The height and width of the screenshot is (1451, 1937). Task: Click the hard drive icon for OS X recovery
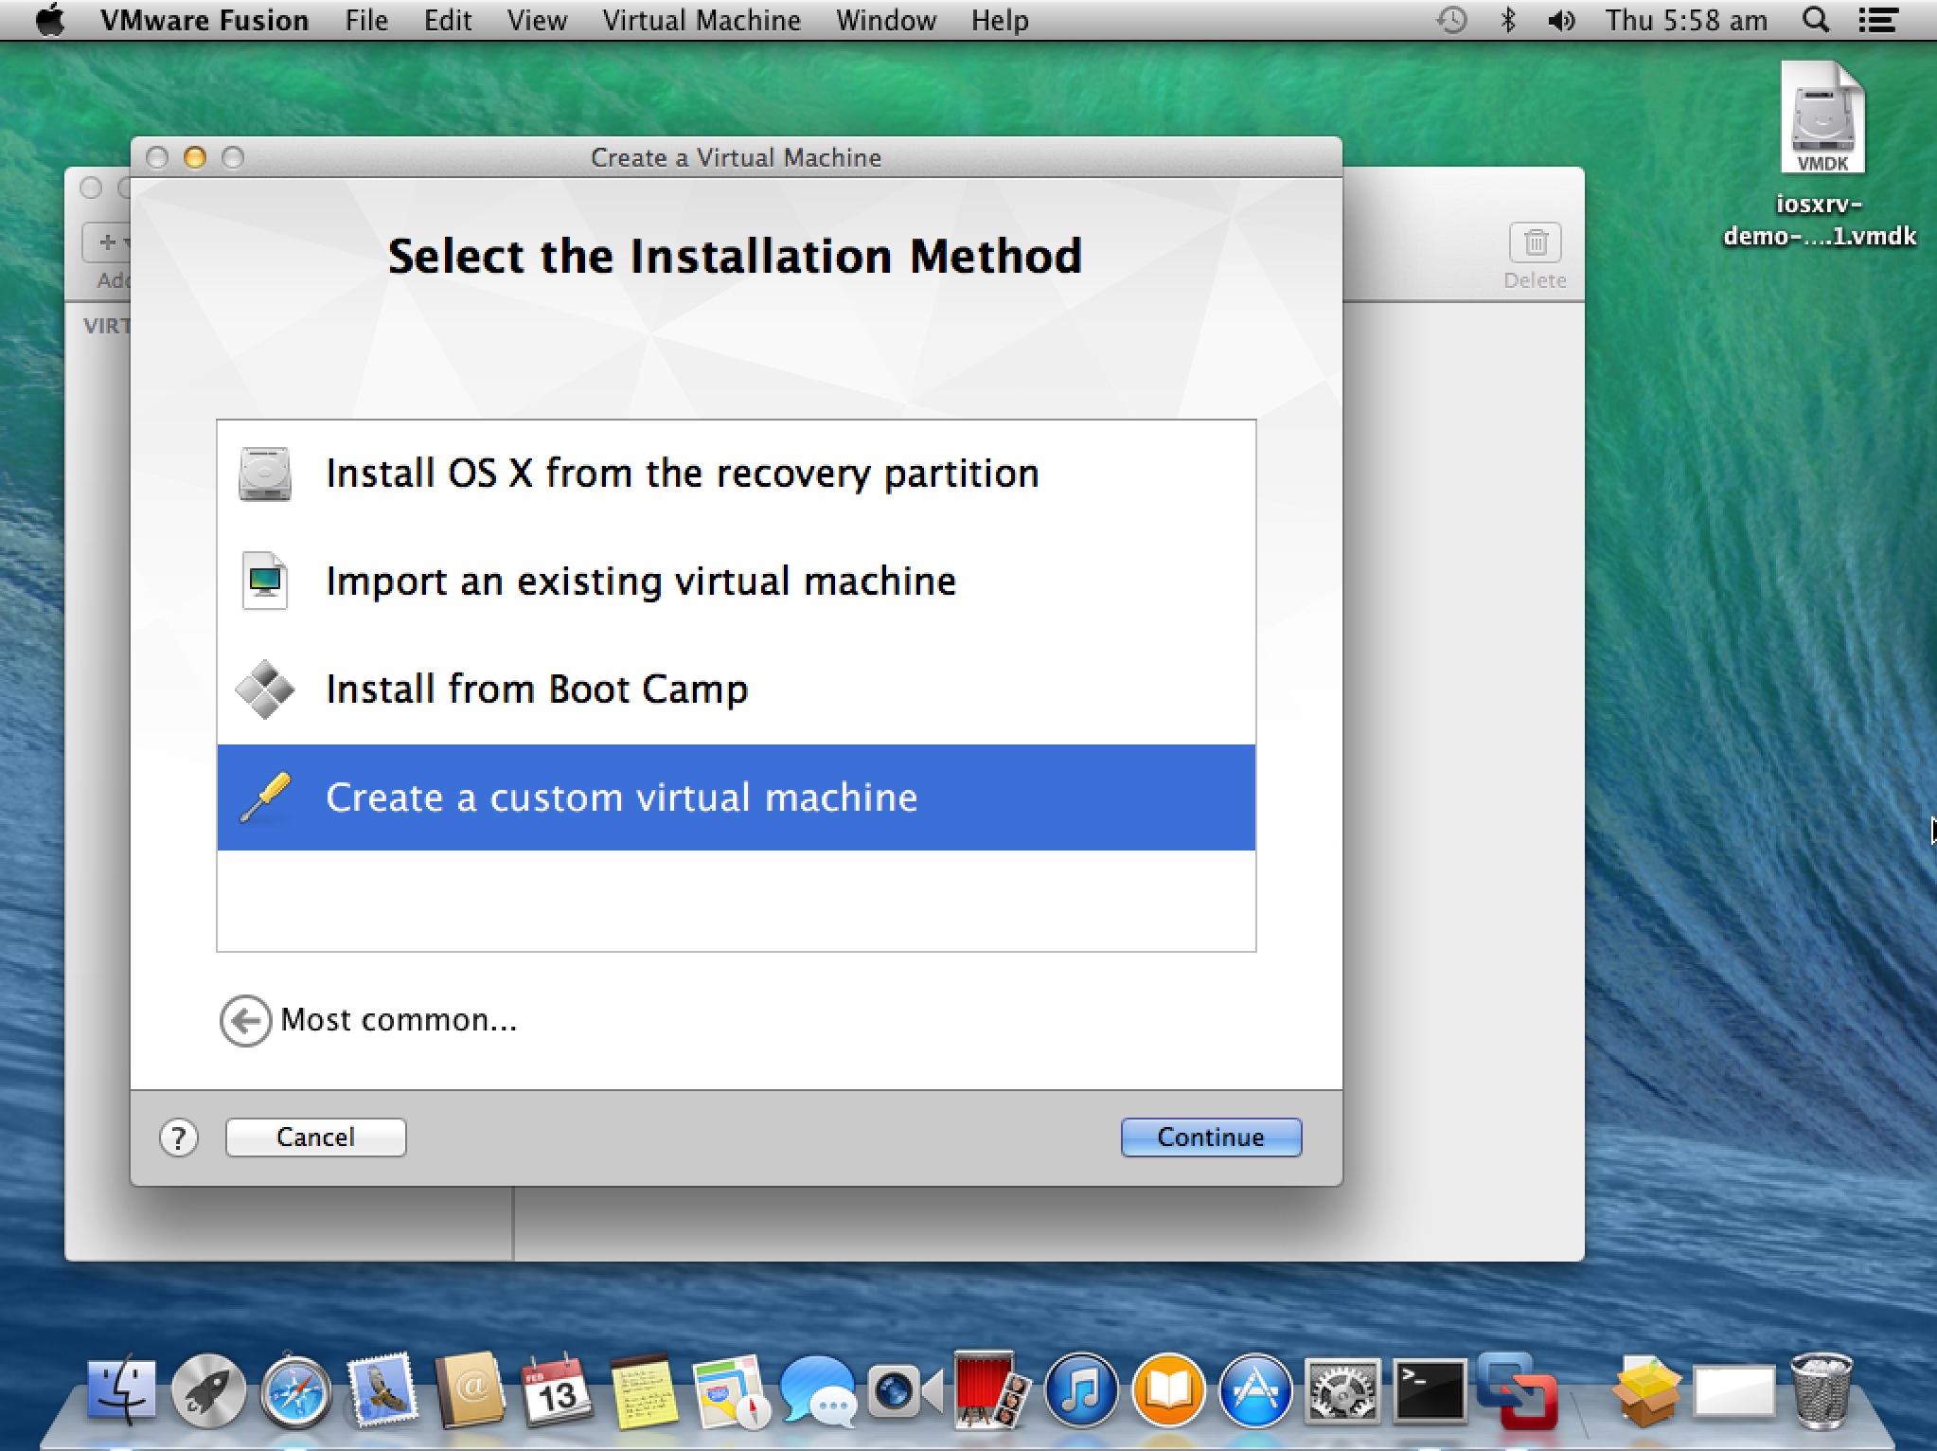point(265,474)
